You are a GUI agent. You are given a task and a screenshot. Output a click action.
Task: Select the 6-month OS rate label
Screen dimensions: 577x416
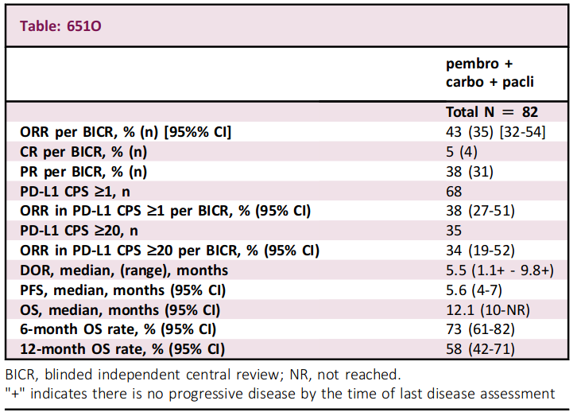pyautogui.click(x=118, y=329)
